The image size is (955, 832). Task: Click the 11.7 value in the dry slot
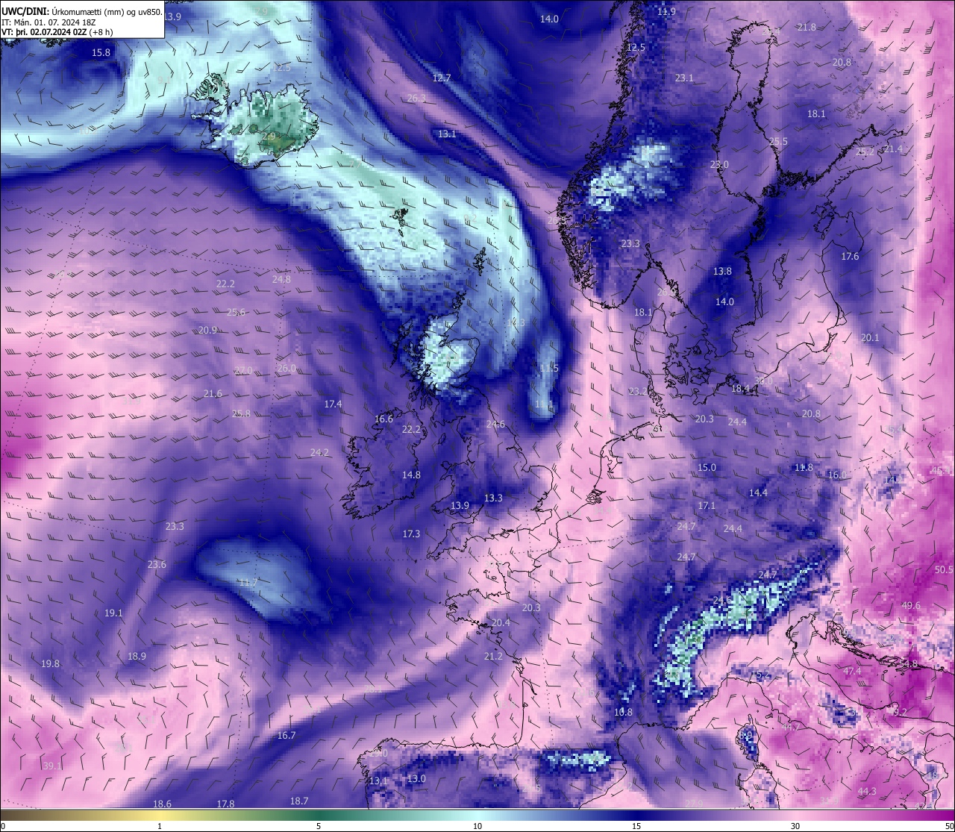pyautogui.click(x=248, y=583)
